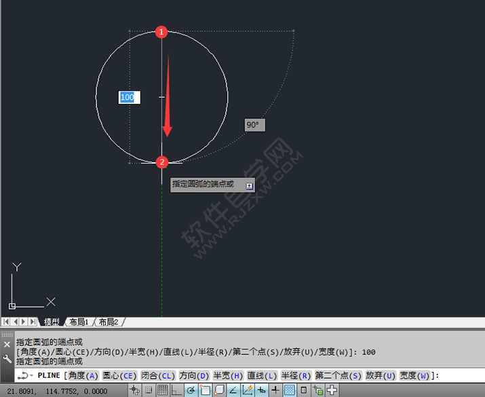Viewport: 485px width, 397px height.
Task: Toggle Grid Display status icon
Action: click(163, 390)
